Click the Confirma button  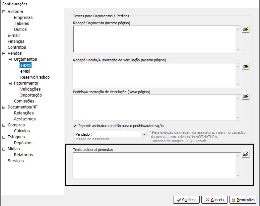coord(186,200)
